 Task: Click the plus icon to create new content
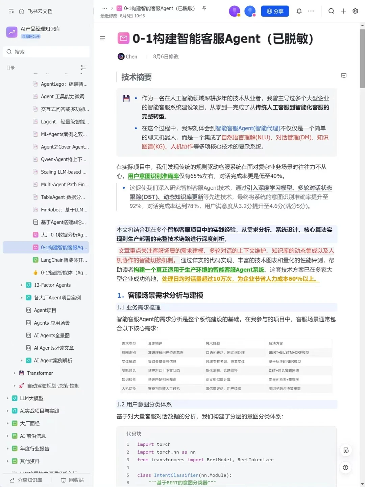point(343,11)
